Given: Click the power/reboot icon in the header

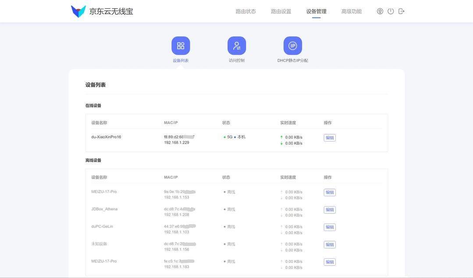Looking at the screenshot, I should pos(390,10).
